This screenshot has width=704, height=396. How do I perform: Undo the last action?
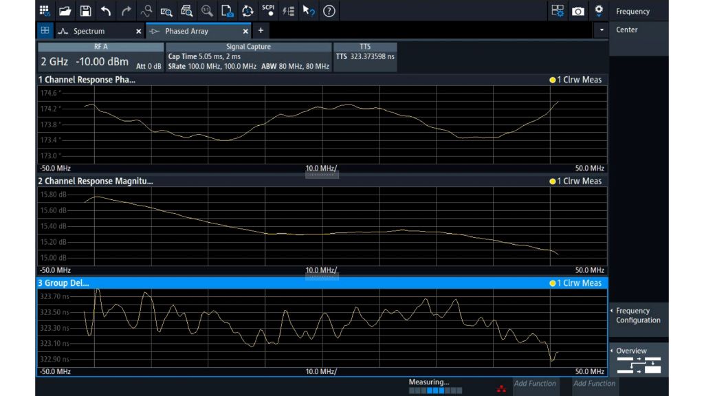click(x=105, y=10)
